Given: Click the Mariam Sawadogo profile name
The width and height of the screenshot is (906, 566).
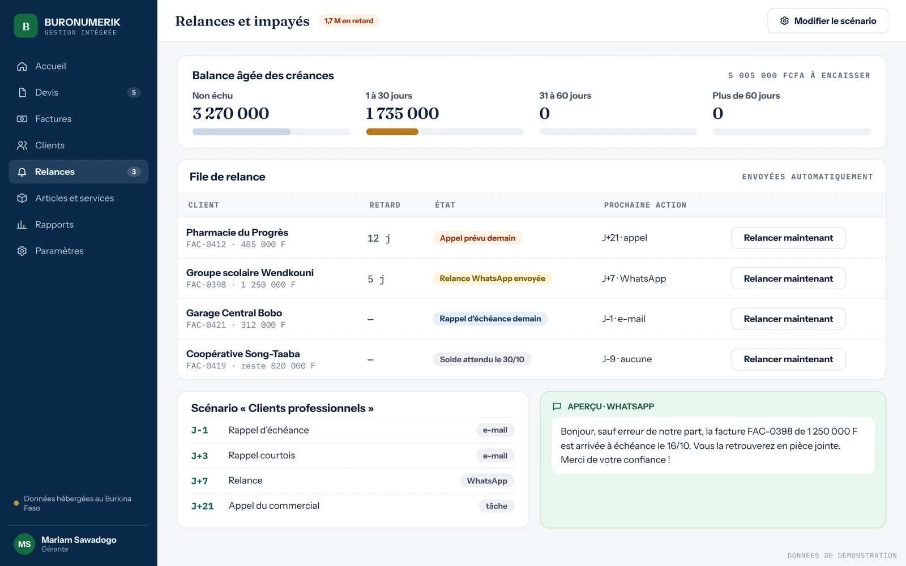Looking at the screenshot, I should [79, 540].
